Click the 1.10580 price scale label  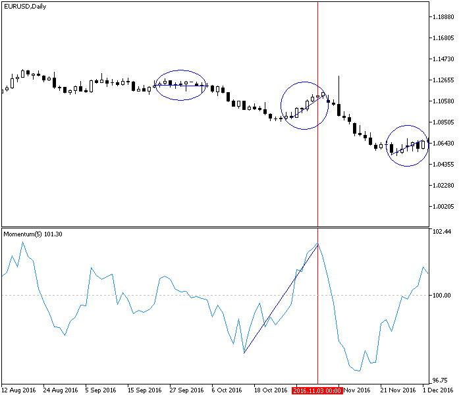442,101
